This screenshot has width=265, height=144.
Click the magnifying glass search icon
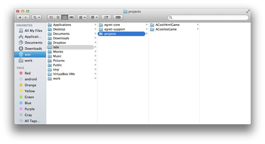tap(171, 17)
